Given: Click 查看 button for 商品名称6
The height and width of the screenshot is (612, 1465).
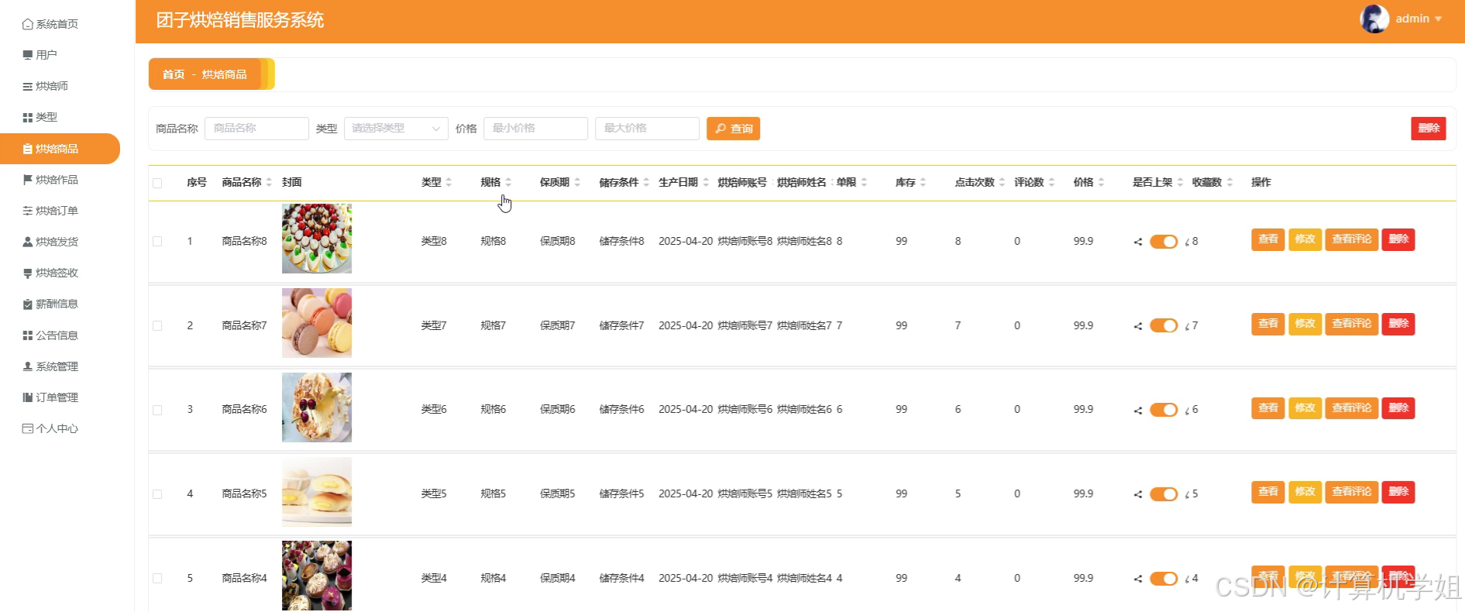Looking at the screenshot, I should coord(1267,408).
